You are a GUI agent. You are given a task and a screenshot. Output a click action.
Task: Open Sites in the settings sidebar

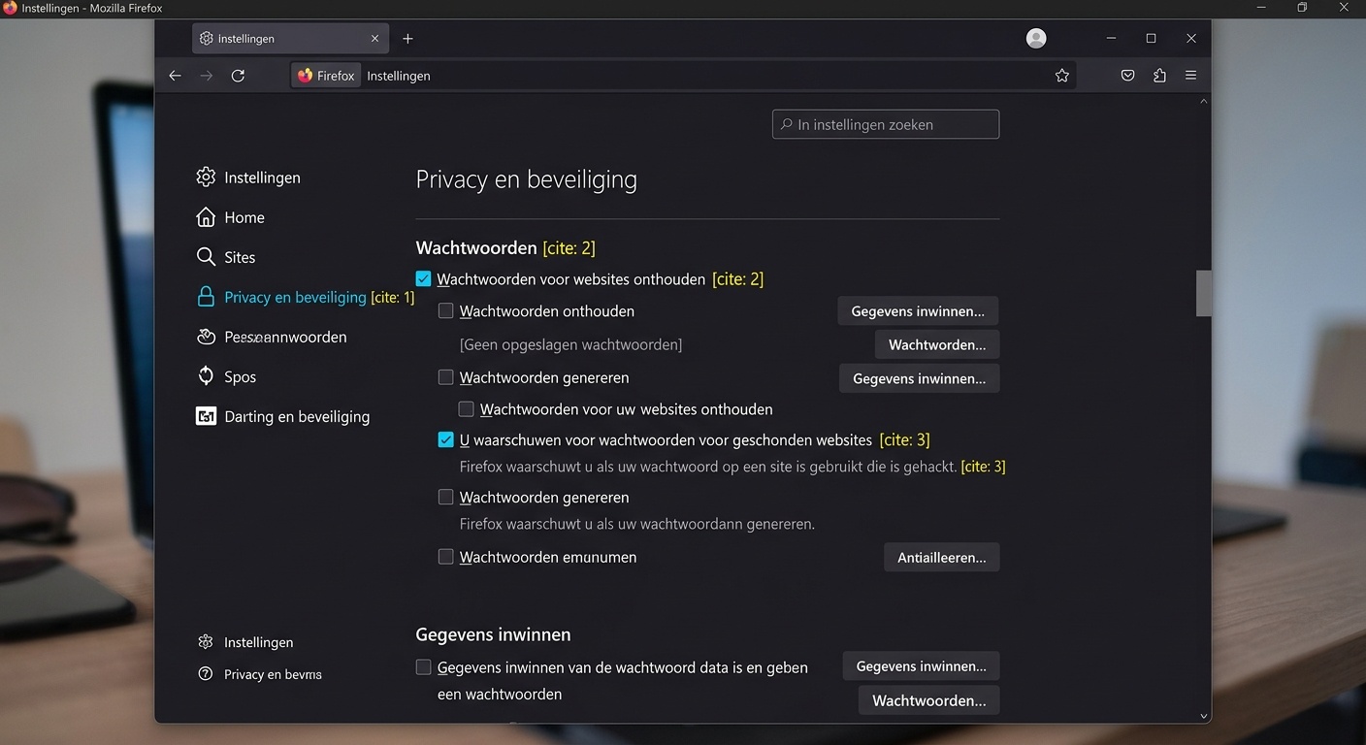click(226, 257)
